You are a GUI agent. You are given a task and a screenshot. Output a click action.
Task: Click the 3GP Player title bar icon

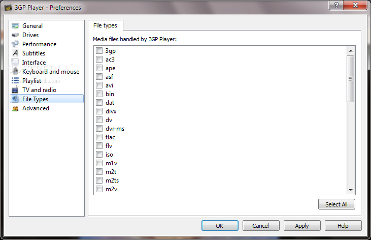tap(8, 8)
